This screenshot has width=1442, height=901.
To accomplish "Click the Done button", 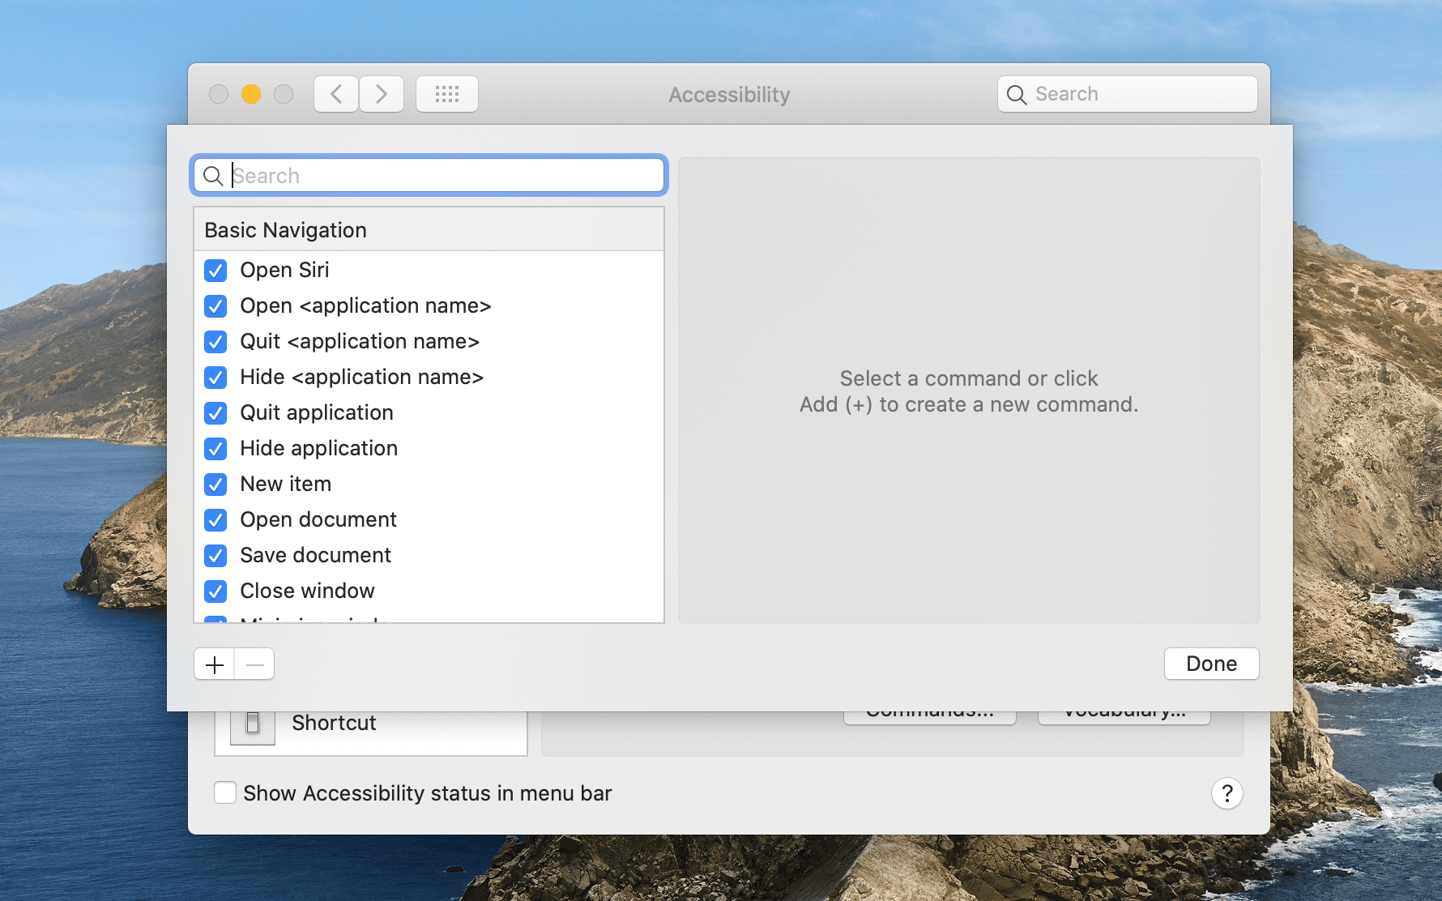I will [x=1210, y=664].
